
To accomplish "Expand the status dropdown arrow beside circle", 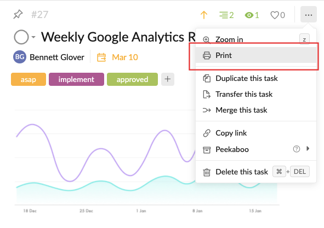I will [33, 37].
